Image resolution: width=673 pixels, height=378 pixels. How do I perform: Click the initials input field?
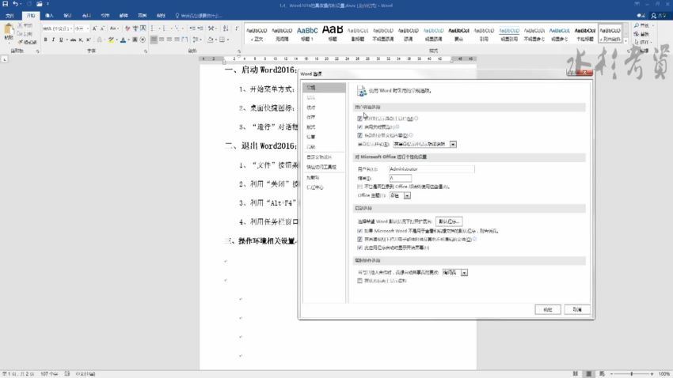[x=400, y=178]
